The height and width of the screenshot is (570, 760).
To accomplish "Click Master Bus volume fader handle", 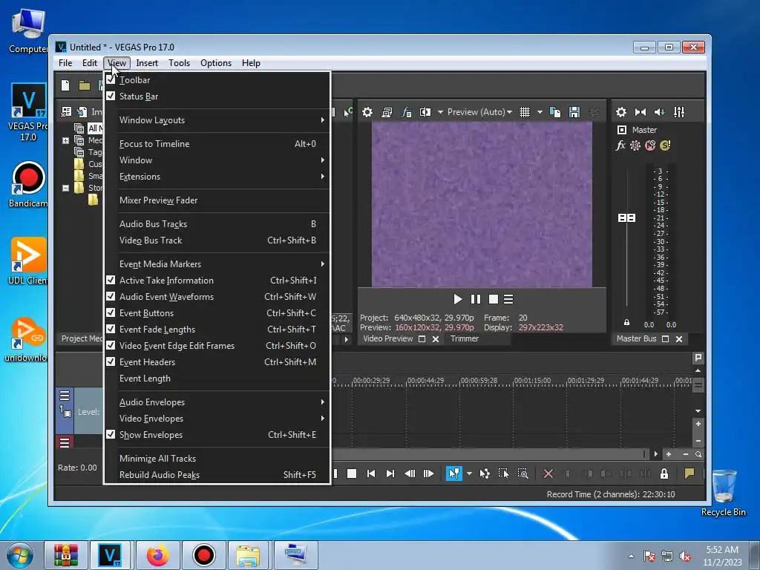I will 626,218.
